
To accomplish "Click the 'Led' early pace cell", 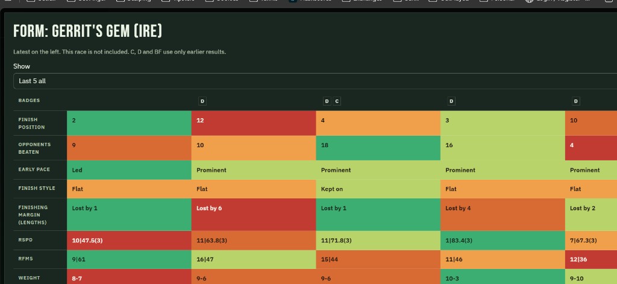I will tap(129, 170).
